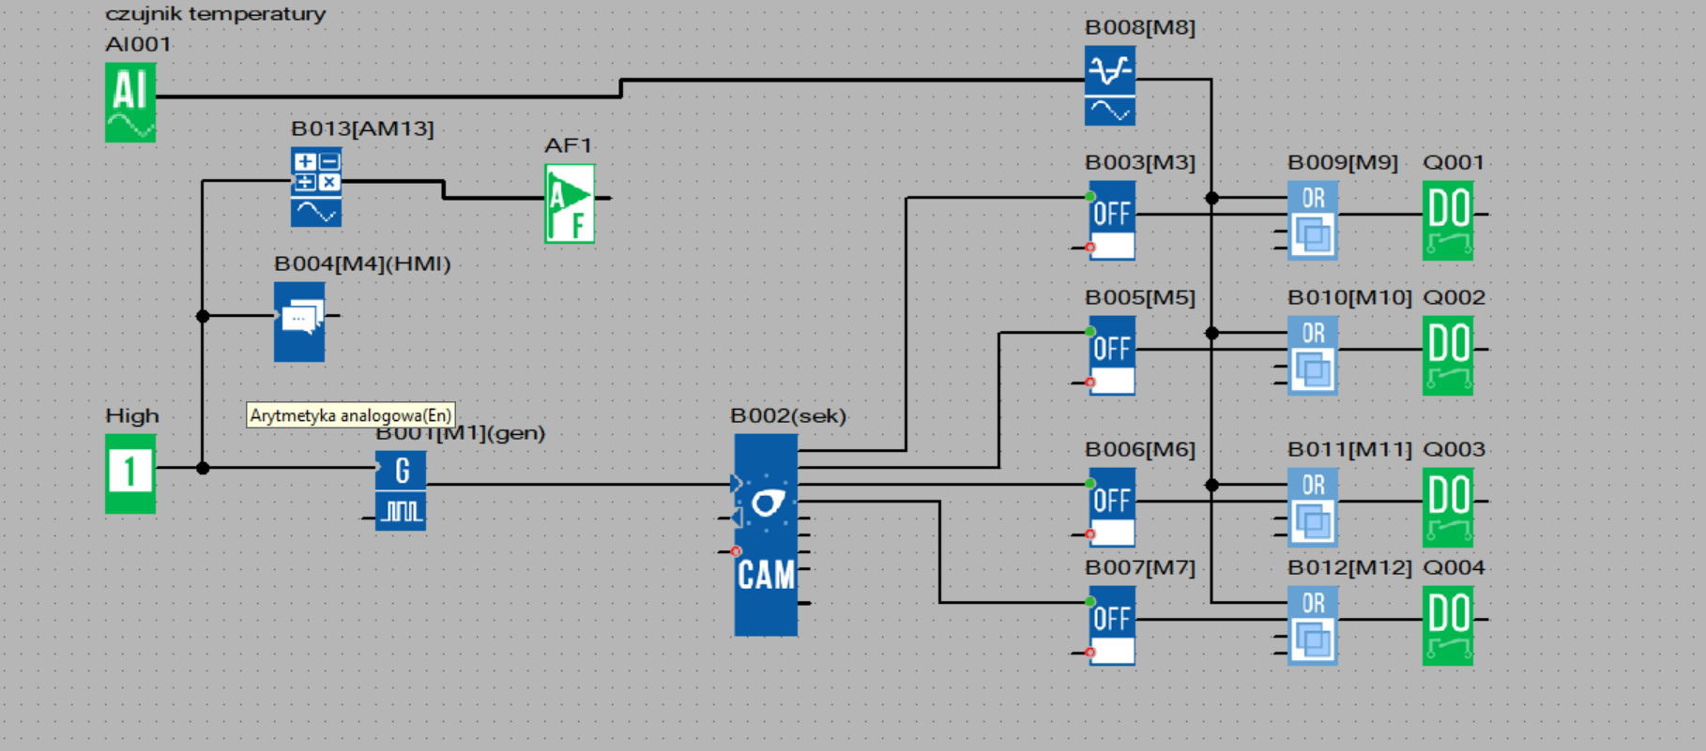Click the B005[M5] label text
This screenshot has height=751, width=1706.
tap(1140, 297)
